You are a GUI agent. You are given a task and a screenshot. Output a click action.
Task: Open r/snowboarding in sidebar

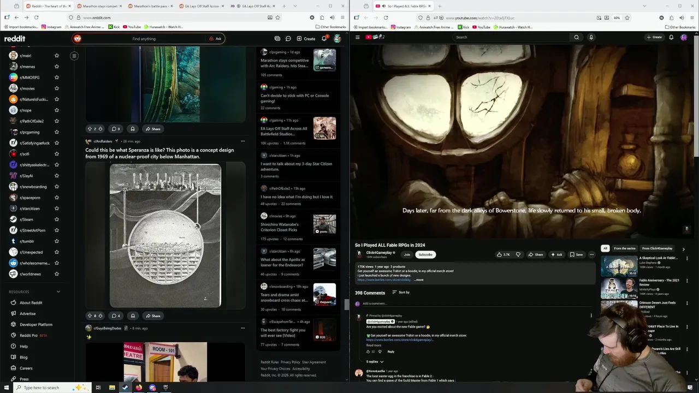tap(33, 187)
